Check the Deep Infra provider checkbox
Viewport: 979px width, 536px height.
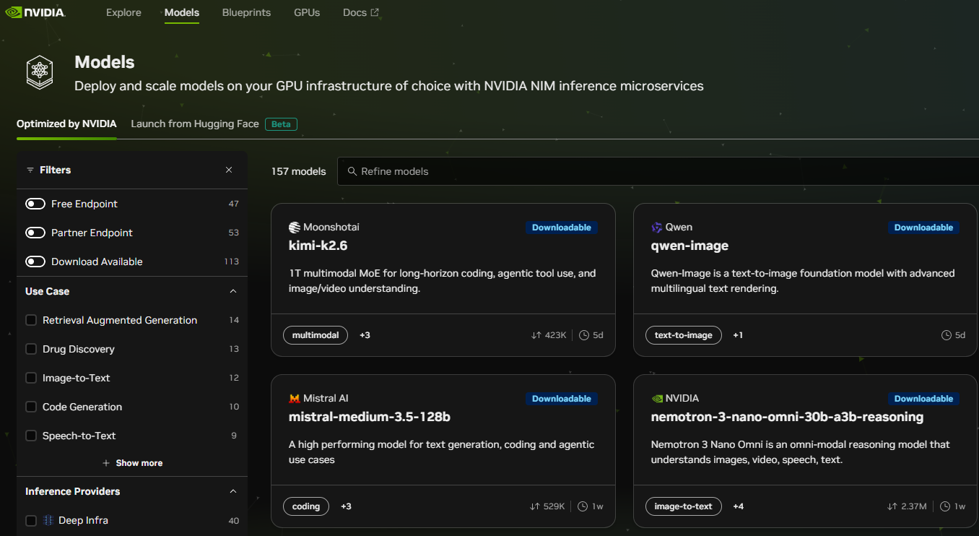click(31, 520)
